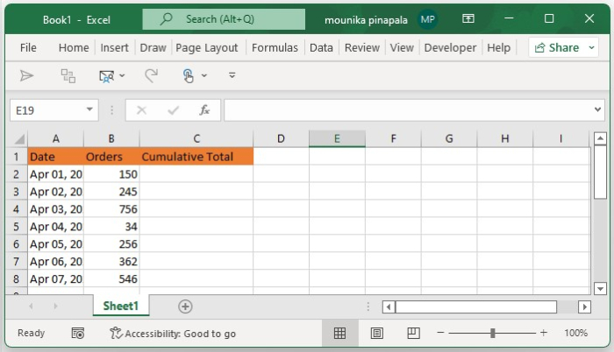Switch to the Page Layout tab
The width and height of the screenshot is (614, 352).
tap(207, 47)
